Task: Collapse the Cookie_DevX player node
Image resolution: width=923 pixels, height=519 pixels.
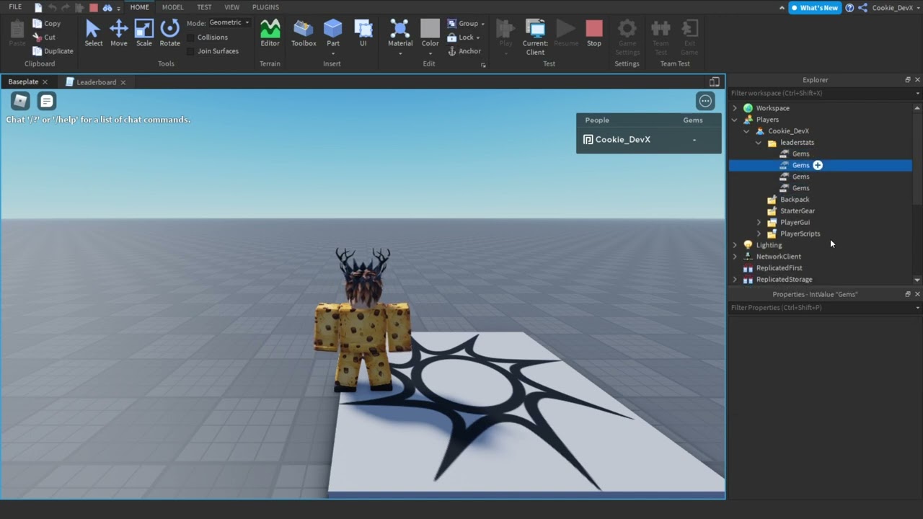Action: (x=746, y=131)
